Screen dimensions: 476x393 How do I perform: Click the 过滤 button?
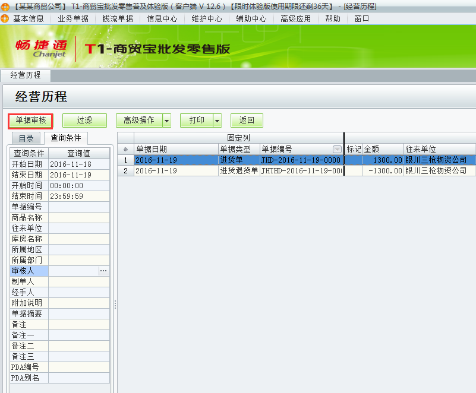(x=84, y=119)
